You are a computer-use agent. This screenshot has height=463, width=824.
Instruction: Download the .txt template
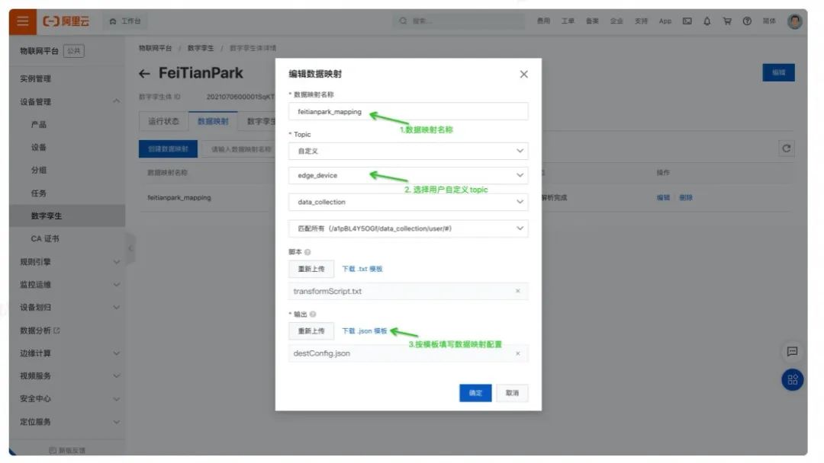362,269
